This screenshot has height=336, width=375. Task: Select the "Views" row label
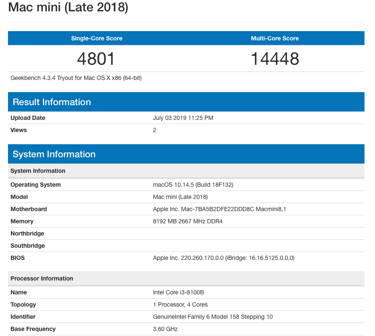[18, 130]
